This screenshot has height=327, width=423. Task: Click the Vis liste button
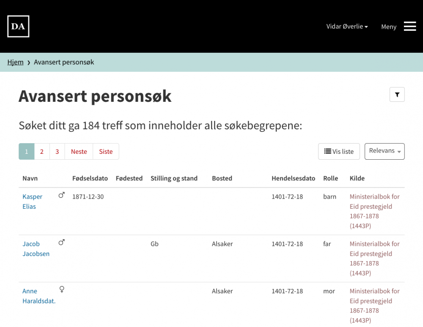click(x=339, y=151)
